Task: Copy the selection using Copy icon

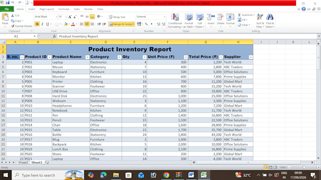Action: tap(17, 21)
